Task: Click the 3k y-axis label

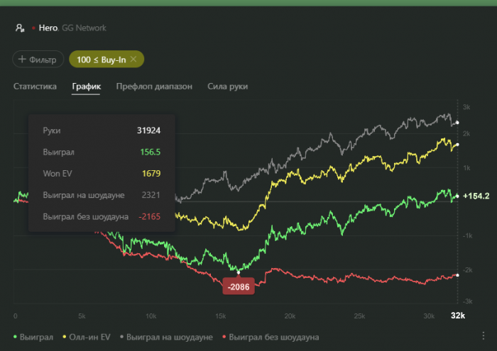Action: pos(466,107)
